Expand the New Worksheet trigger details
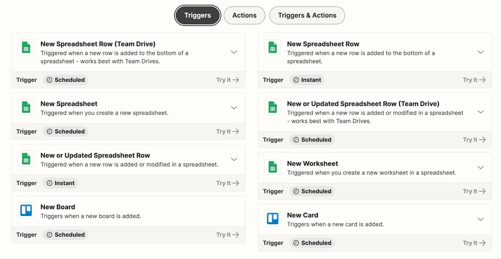The width and height of the screenshot is (501, 259). click(481, 168)
